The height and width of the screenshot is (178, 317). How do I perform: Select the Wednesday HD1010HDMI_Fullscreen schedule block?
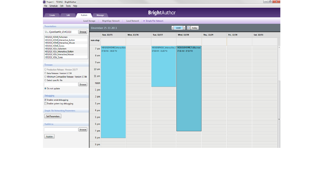[189, 89]
